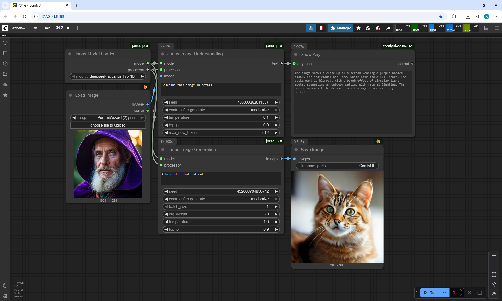This screenshot has height=301, width=502.
Task: Open the Workflow menu
Action: pos(18,28)
